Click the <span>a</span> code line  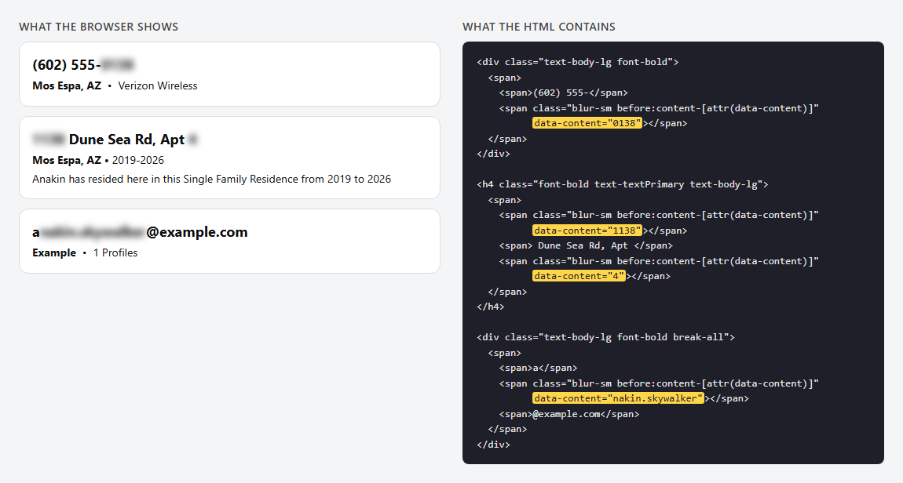click(538, 368)
